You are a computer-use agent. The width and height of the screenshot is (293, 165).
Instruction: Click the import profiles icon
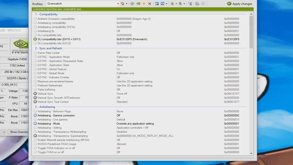click(180, 4)
